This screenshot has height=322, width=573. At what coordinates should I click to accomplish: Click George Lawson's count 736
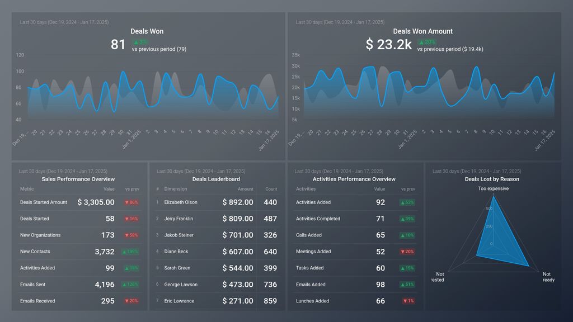[270, 285]
